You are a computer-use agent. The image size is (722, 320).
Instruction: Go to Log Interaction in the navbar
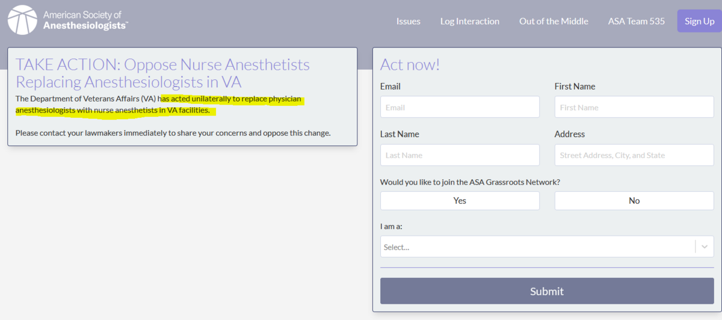coord(469,21)
